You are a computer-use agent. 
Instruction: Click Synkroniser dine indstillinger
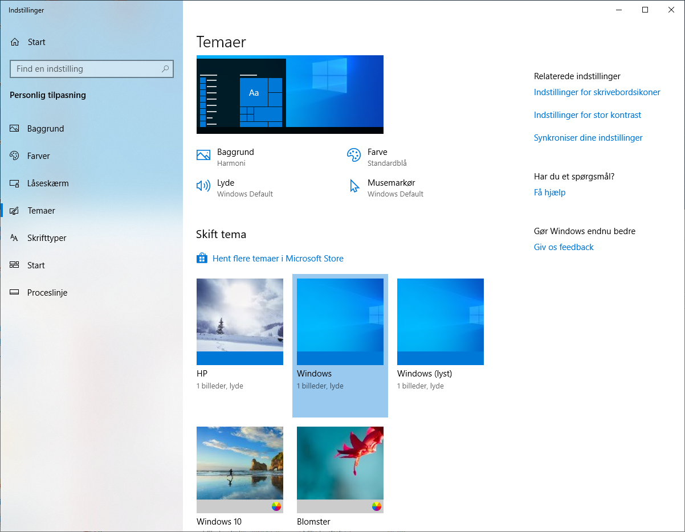click(588, 137)
